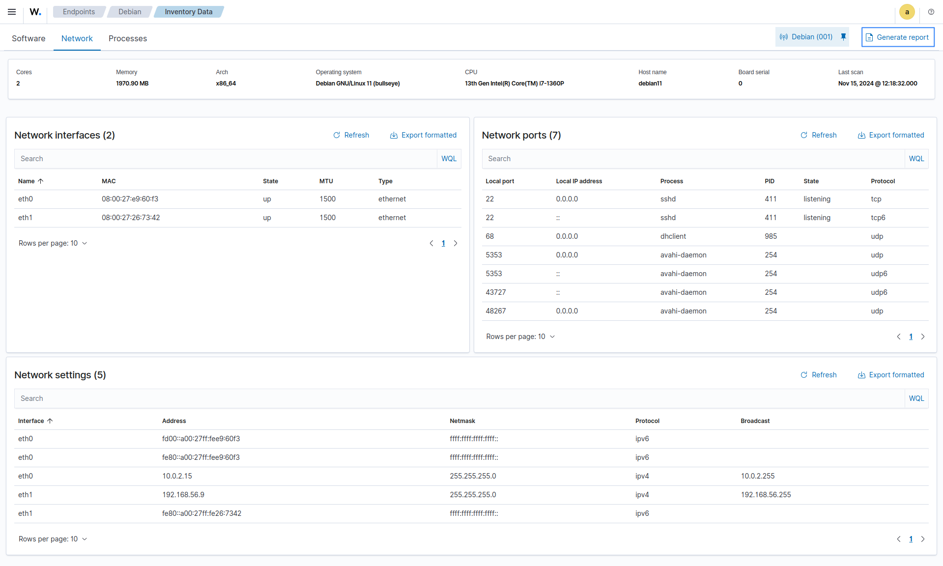Toggle WQL in Network settings search
The width and height of the screenshot is (943, 566).
tap(916, 398)
